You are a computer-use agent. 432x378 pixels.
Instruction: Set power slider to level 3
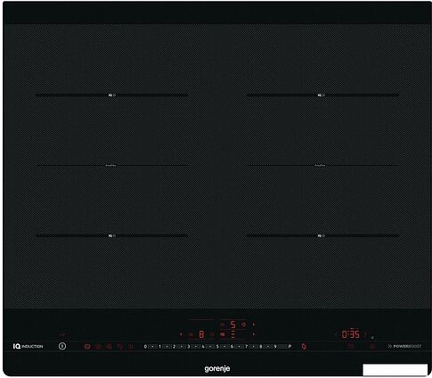[x=189, y=347]
